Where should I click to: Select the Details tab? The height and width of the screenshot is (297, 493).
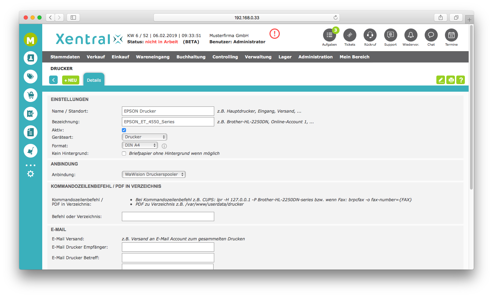pos(94,80)
